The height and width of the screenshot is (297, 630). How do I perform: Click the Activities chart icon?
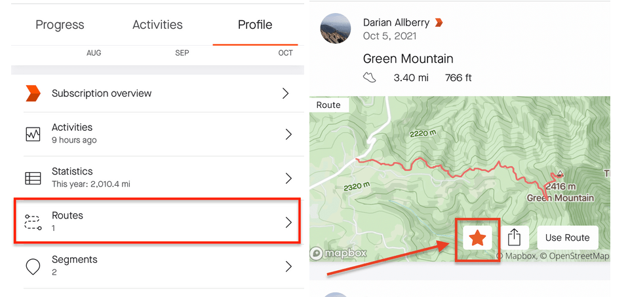[33, 135]
